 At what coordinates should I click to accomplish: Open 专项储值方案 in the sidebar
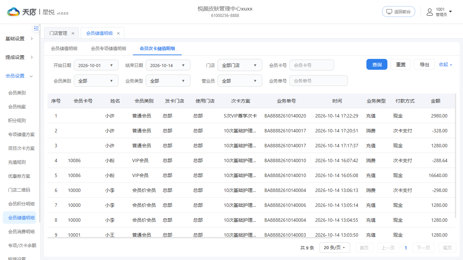coord(21,134)
